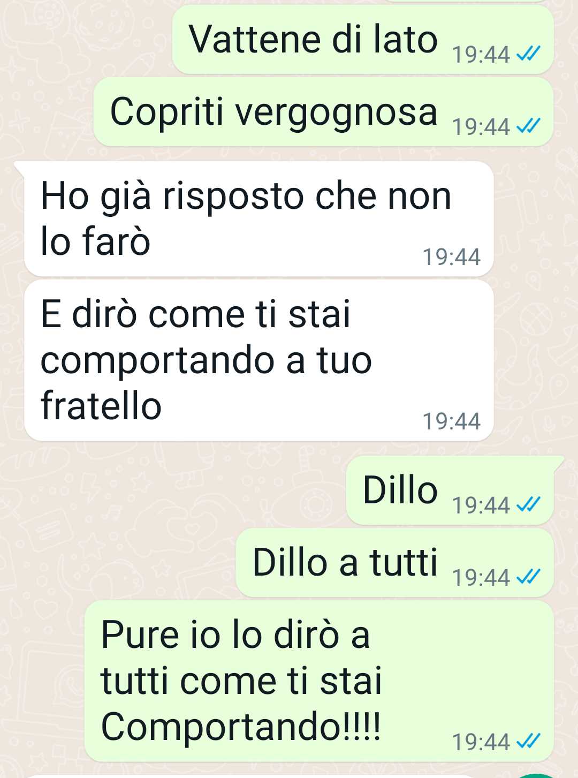The height and width of the screenshot is (778, 578).
Task: Tap the 19:44 timestamp under "lo farò"
Action: click(452, 257)
